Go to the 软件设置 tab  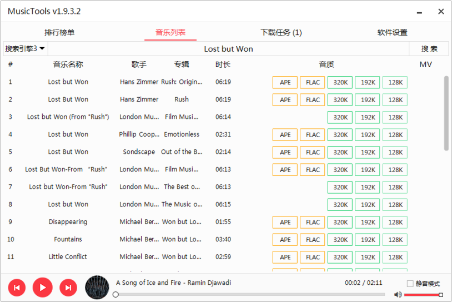[x=392, y=32]
